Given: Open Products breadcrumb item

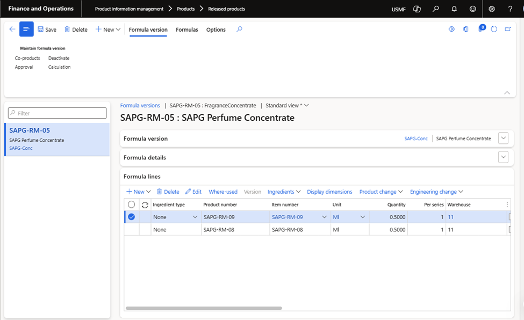Looking at the screenshot, I should [x=186, y=9].
